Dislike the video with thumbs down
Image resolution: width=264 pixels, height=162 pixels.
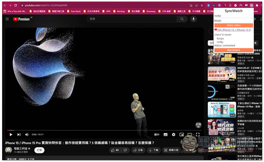pyautogui.click(x=125, y=150)
